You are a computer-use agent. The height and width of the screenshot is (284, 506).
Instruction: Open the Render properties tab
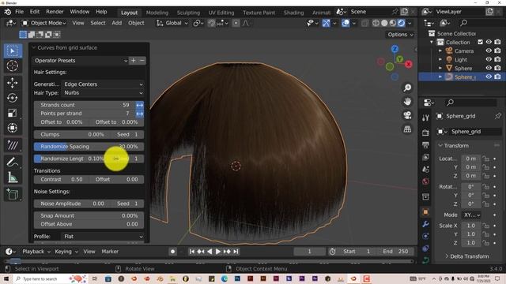click(x=425, y=133)
